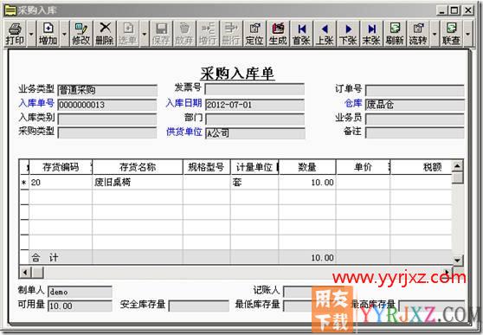483x335 pixels.
Task: Click the 规格型号 column header
Action: pos(207,167)
